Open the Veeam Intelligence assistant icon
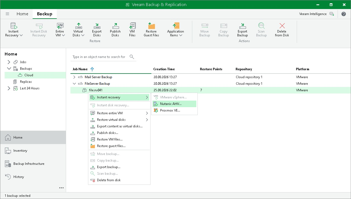Image resolution: width=351 pixels, height=199 pixels. point(332,14)
